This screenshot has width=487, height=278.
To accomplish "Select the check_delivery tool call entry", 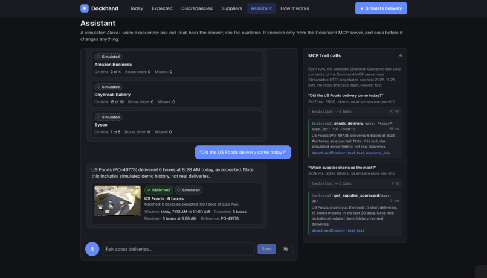I will (355, 138).
